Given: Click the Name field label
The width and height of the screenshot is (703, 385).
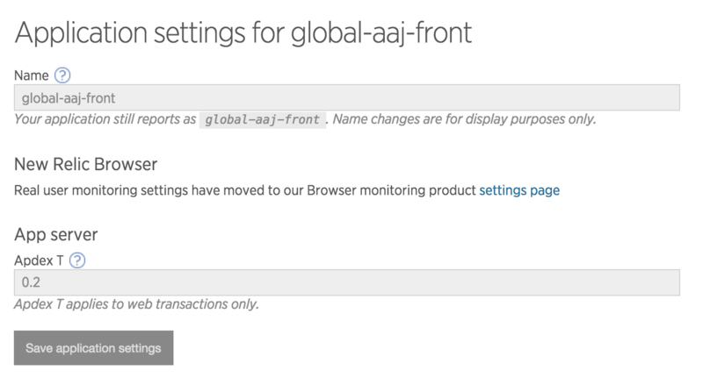Looking at the screenshot, I should [31, 75].
